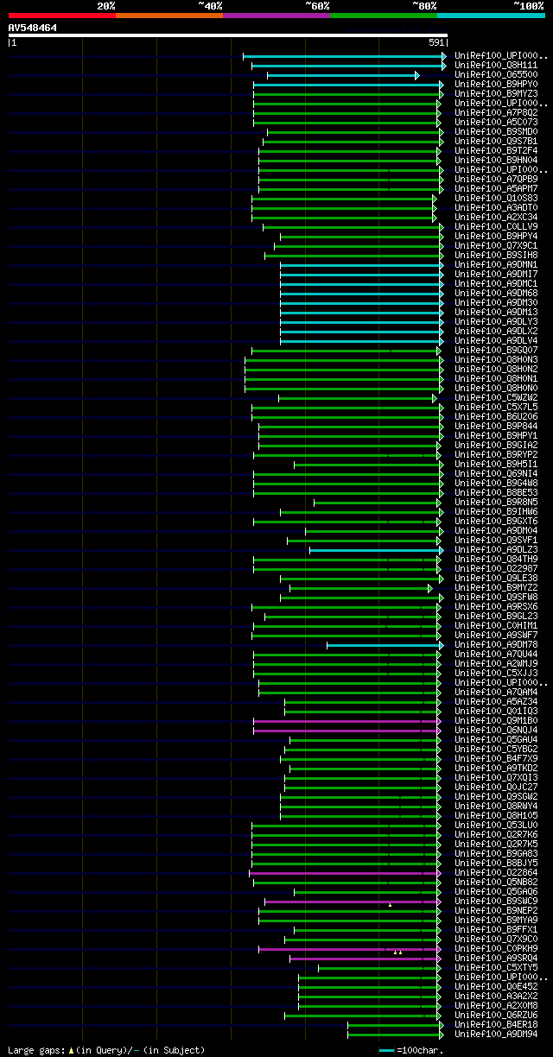Select the UniRef100_C0LLV9 label
553x1057 pixels.
[496, 226]
